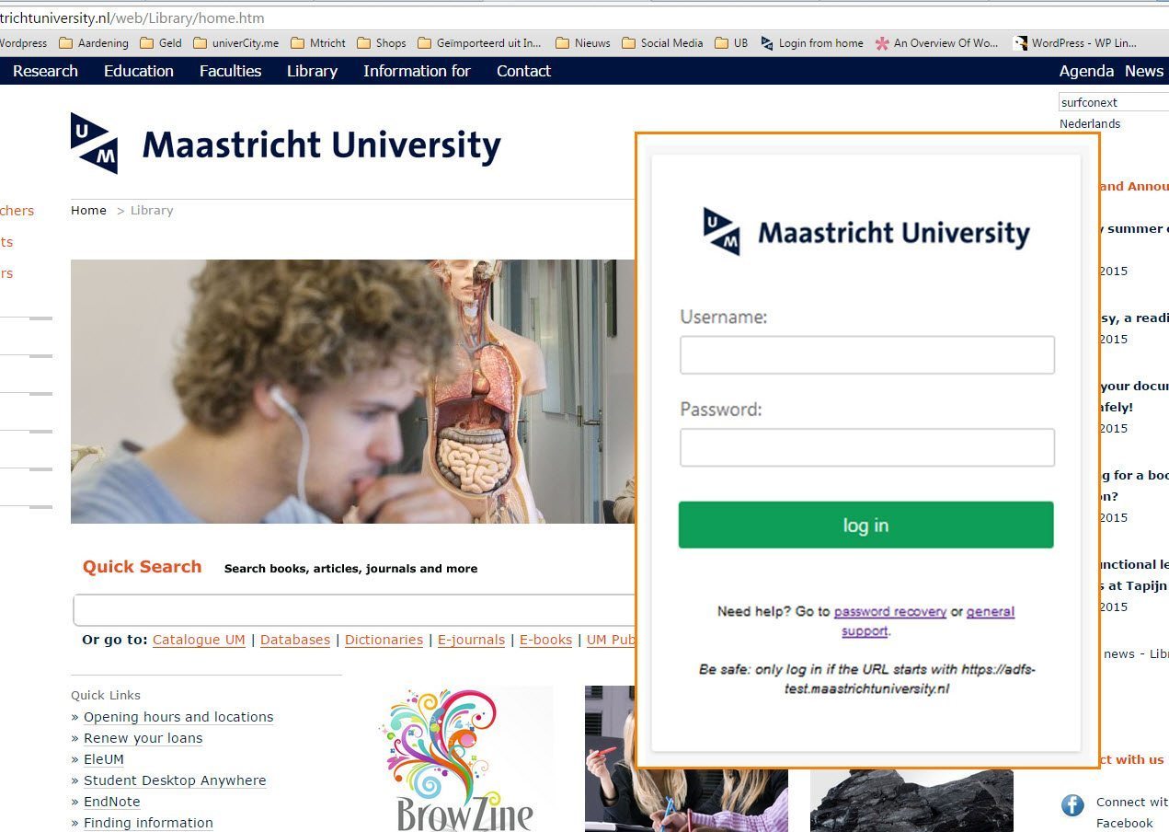This screenshot has height=832, width=1169.
Task: Focus the Username input field
Action: click(867, 354)
